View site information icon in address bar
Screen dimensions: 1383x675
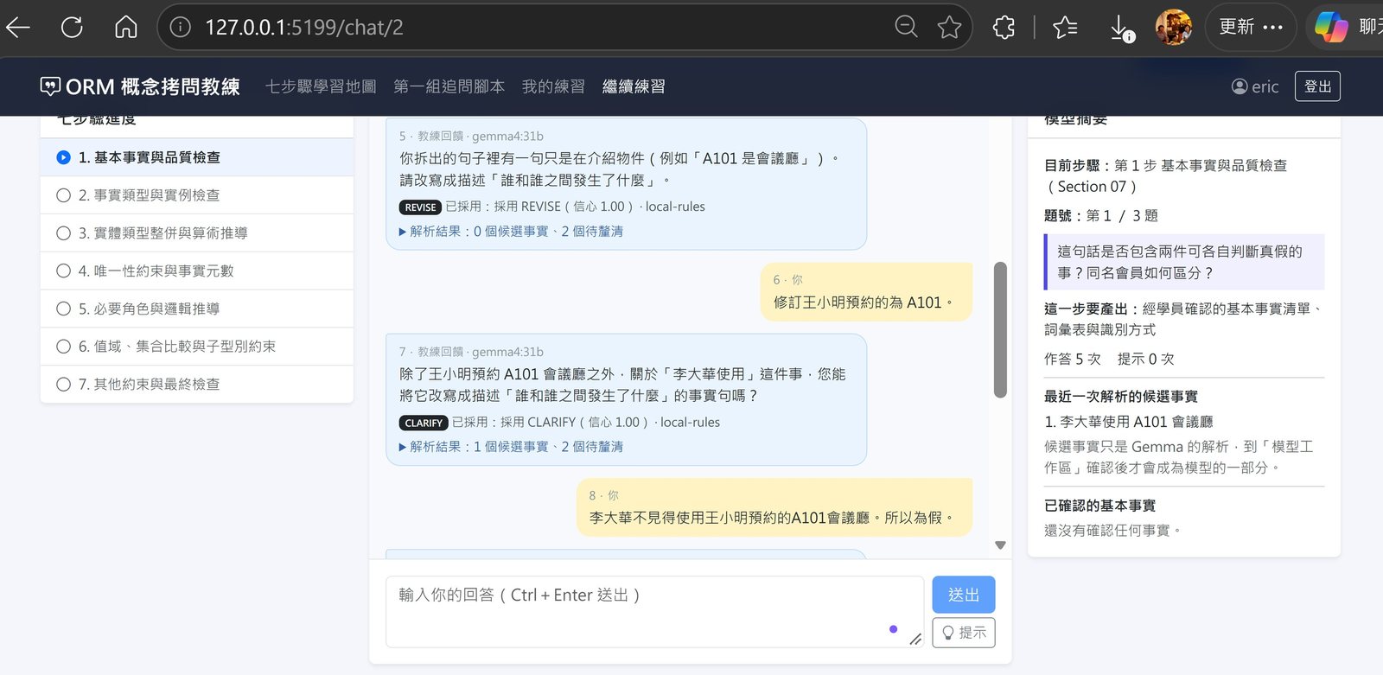coord(180,28)
